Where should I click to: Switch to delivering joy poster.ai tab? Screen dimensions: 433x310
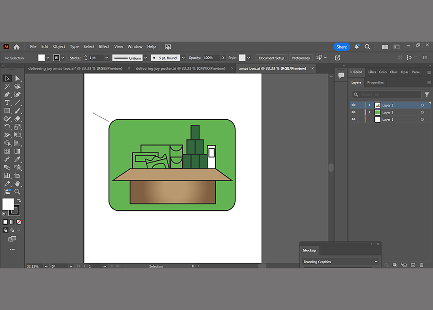[x=180, y=68]
